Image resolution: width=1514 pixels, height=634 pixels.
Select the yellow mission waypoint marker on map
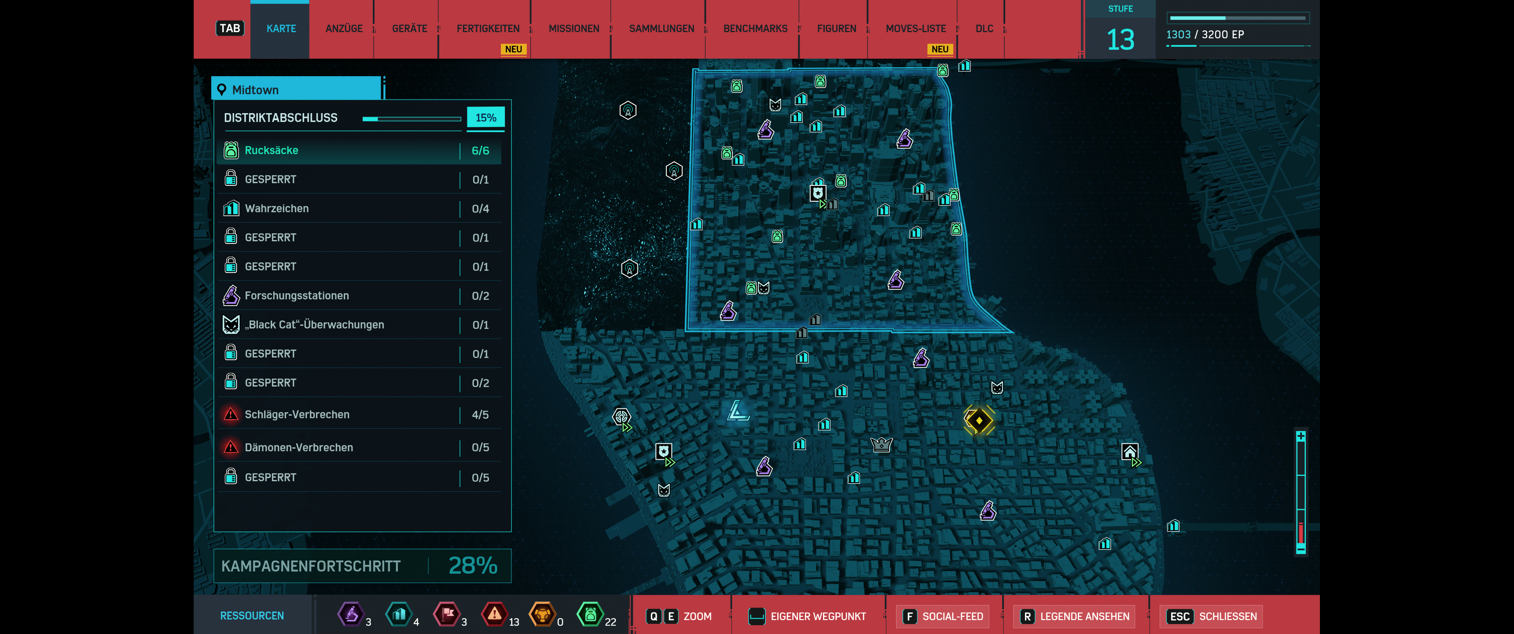point(978,420)
